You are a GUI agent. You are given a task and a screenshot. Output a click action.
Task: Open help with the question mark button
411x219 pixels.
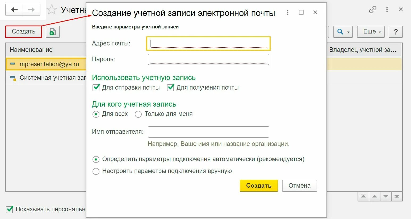click(x=396, y=32)
